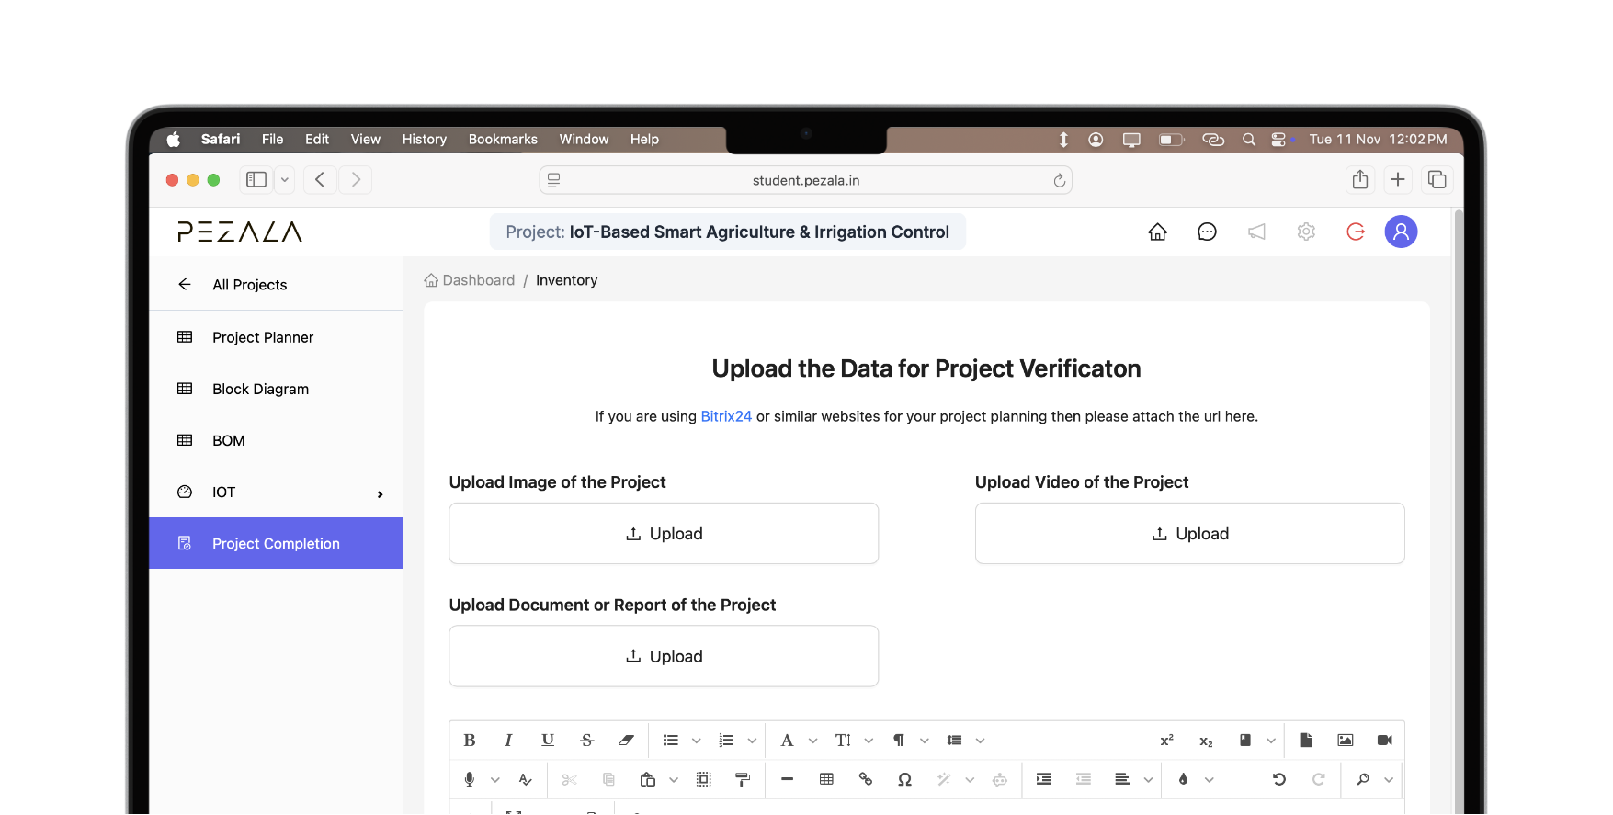Expand the IOT sidebar submenu arrow
Viewport: 1613px width, 815px height.
[380, 494]
